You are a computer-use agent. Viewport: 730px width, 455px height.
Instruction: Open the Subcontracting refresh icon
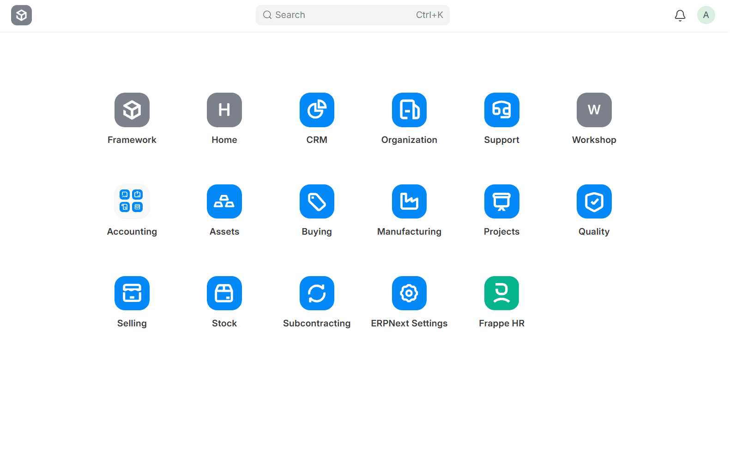(x=317, y=293)
